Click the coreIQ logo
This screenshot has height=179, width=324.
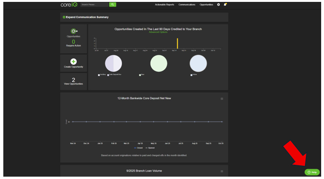[69, 5]
